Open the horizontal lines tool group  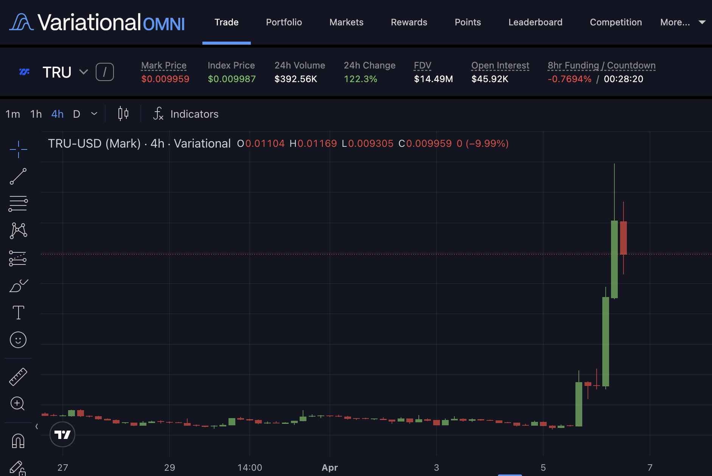(18, 204)
